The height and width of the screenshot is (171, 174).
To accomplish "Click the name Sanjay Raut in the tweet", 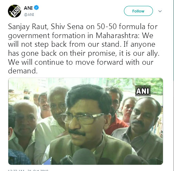I will click(x=28, y=27).
